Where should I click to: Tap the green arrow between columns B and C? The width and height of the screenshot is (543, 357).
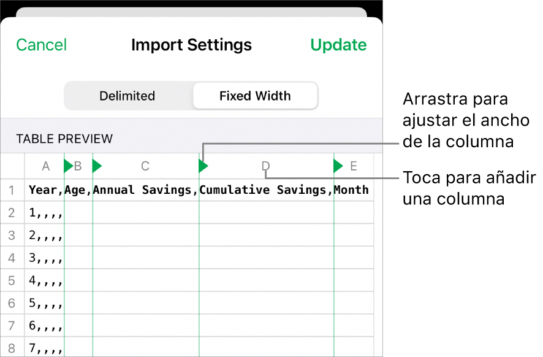(x=97, y=166)
